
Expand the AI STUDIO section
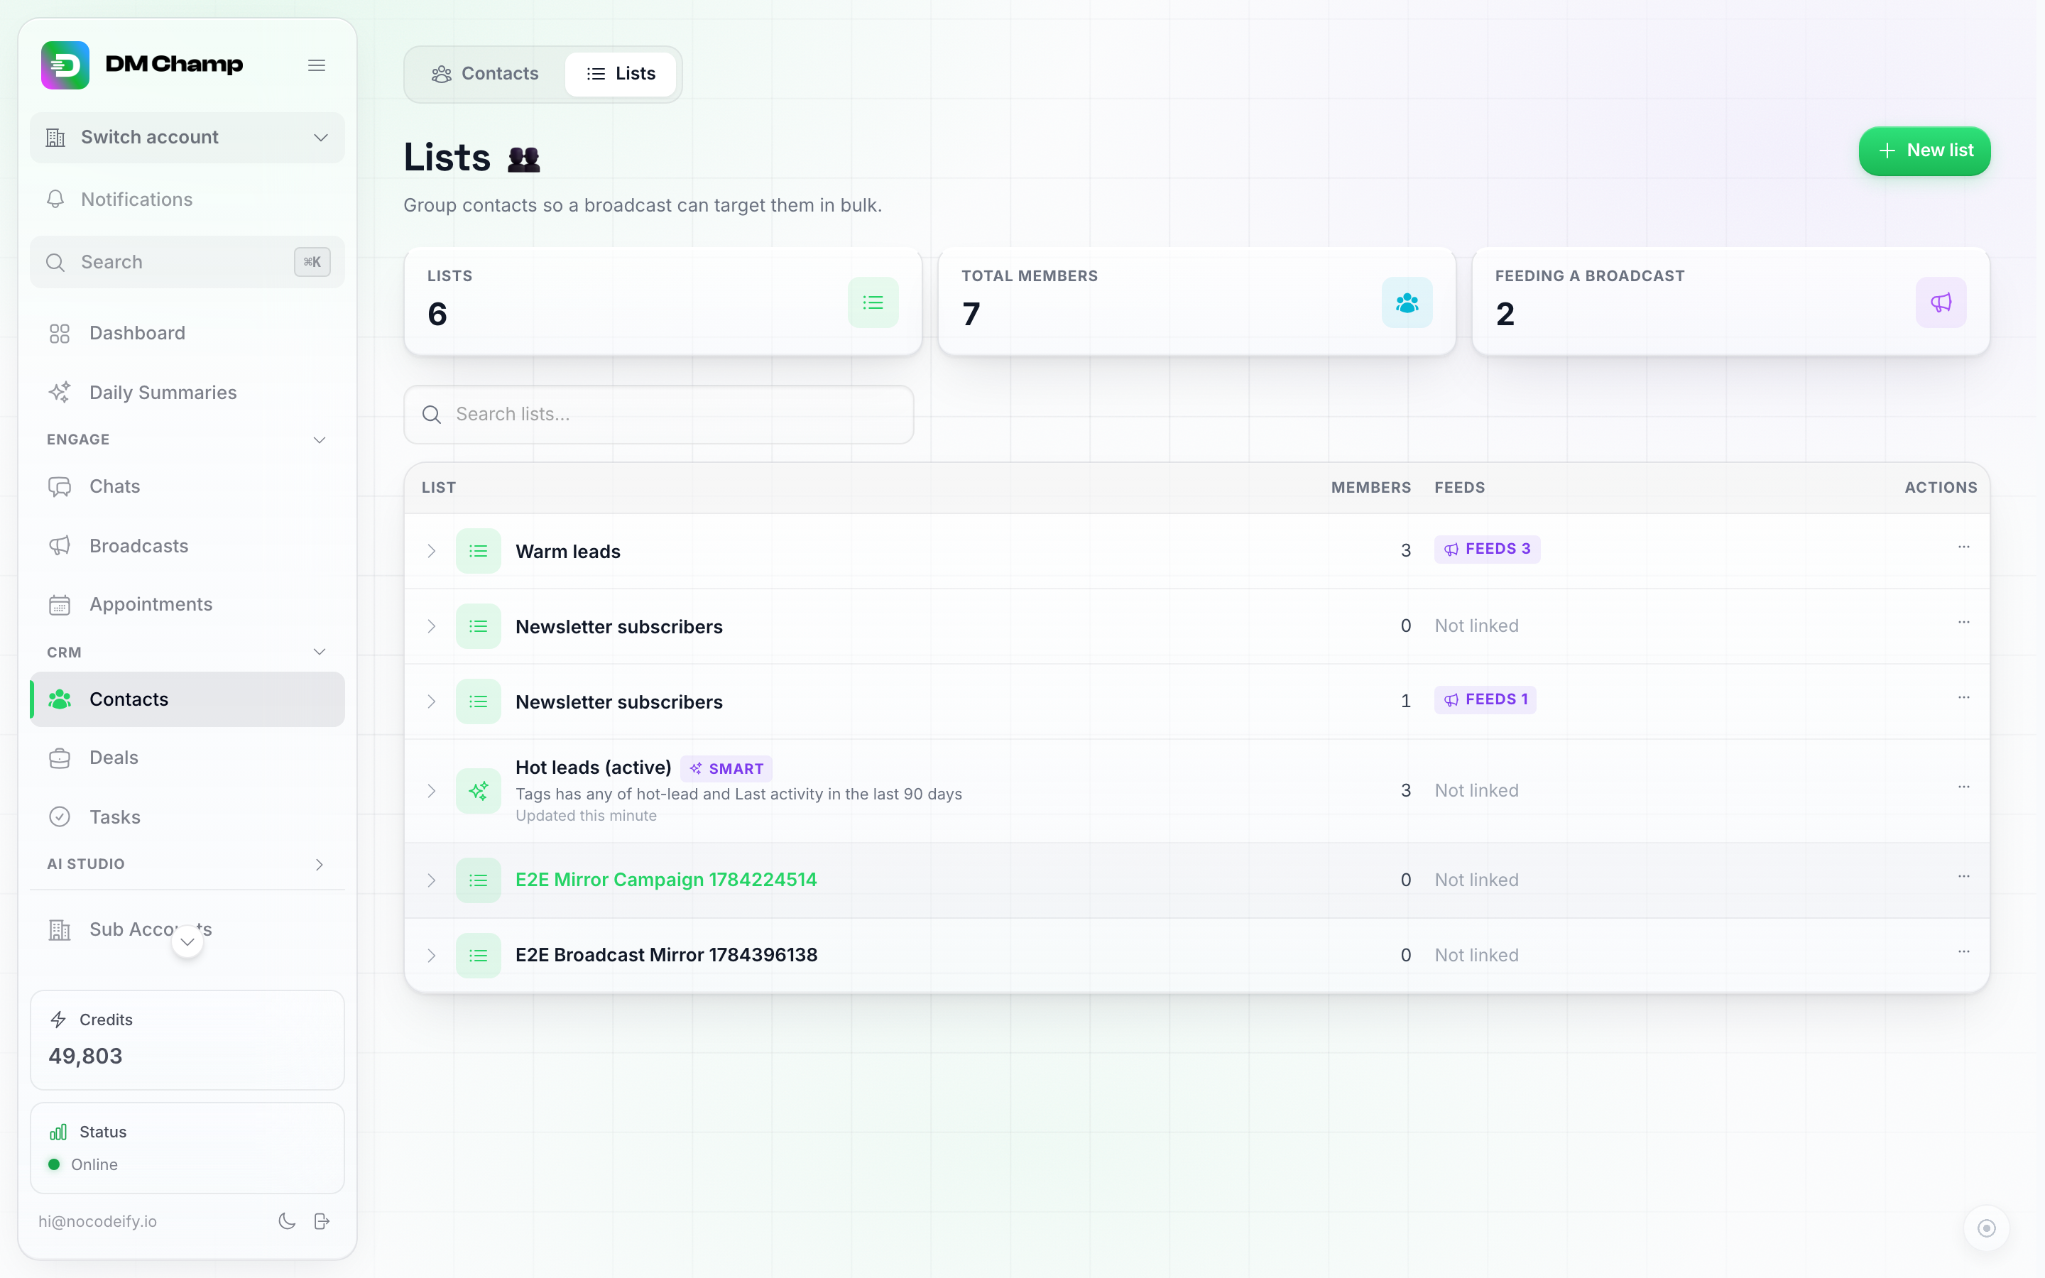(320, 864)
